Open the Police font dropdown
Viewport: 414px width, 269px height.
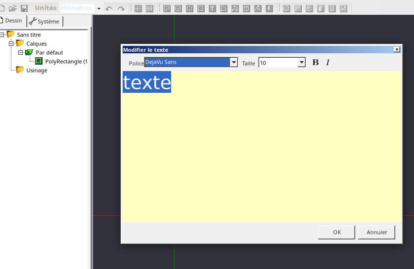click(x=234, y=63)
